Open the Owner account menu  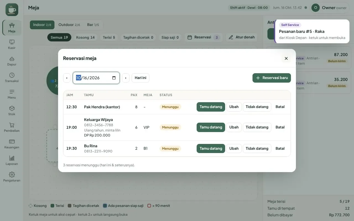pos(330,8)
